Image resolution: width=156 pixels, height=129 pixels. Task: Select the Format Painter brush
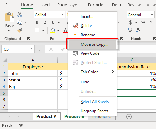point(20,30)
